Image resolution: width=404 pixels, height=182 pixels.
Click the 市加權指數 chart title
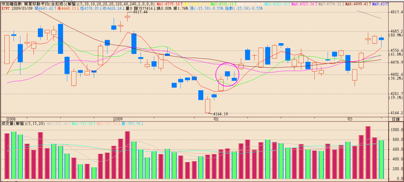click(x=12, y=4)
